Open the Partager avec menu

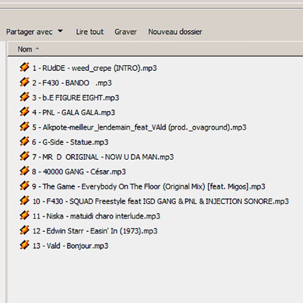point(29,32)
